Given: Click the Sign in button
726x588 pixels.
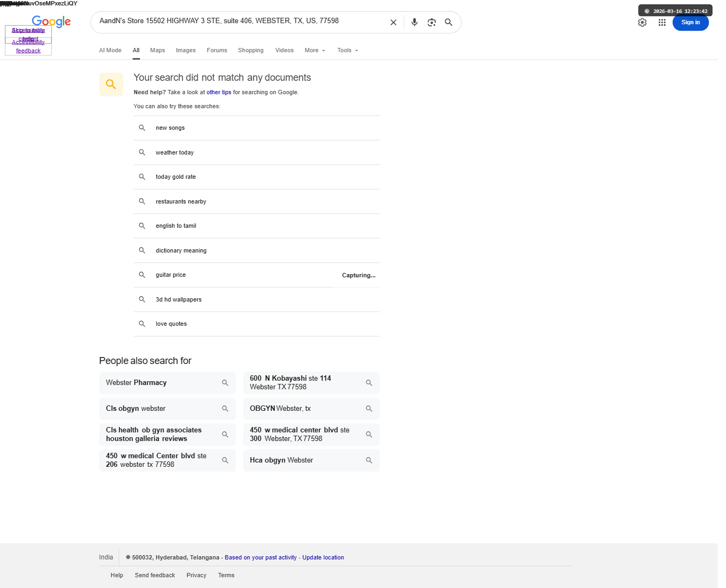Looking at the screenshot, I should pos(690,23).
